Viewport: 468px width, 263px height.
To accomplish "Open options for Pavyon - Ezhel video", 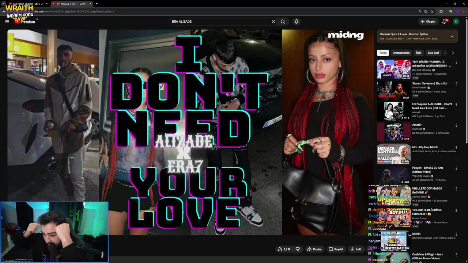I will tap(456, 168).
